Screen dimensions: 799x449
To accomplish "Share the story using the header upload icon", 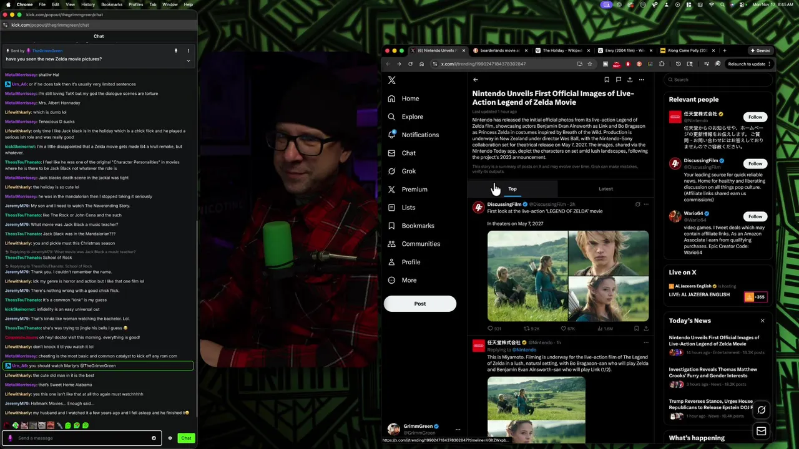I will (x=630, y=80).
